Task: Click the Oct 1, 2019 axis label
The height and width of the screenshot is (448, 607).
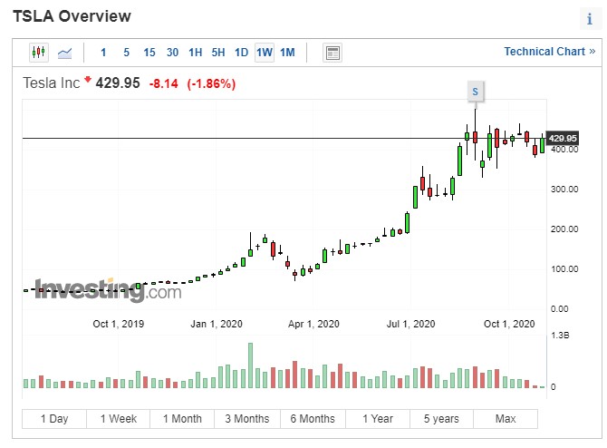Action: point(119,324)
